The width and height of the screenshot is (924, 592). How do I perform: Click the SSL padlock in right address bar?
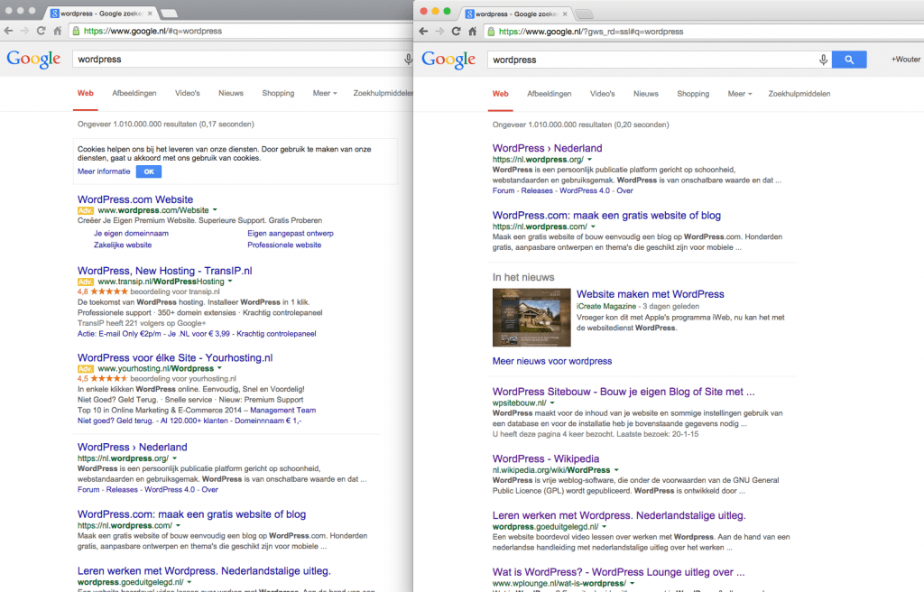(x=491, y=32)
